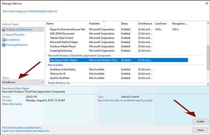The width and height of the screenshot is (210, 135).
Task: Select Tabular Data Control row
Action: (118, 38)
